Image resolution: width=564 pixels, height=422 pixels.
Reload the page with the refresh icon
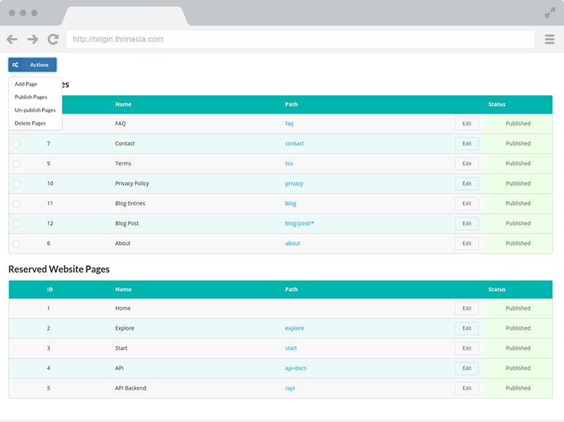[54, 39]
